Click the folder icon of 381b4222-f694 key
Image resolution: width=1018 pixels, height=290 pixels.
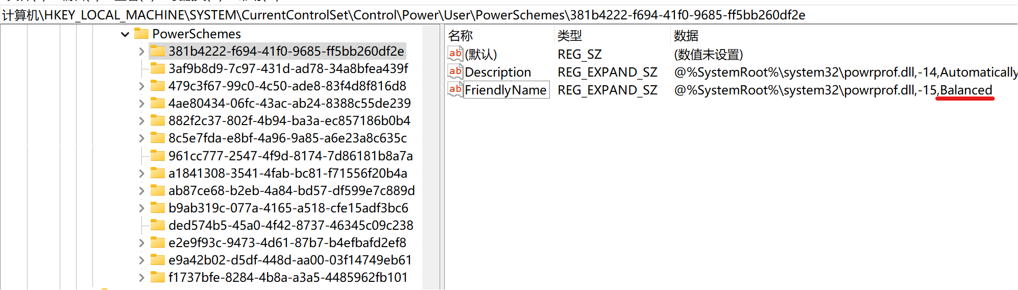[x=158, y=51]
